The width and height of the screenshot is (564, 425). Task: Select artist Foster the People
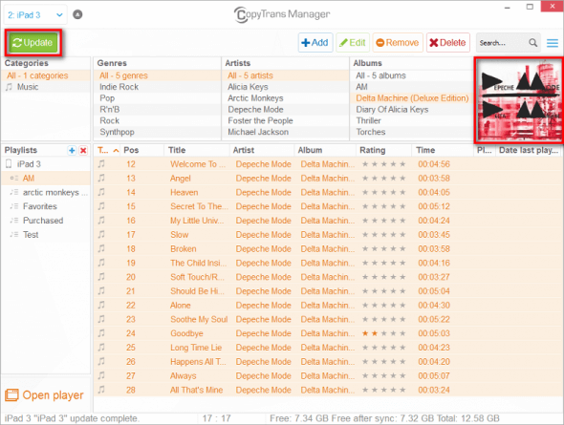pyautogui.click(x=285, y=120)
